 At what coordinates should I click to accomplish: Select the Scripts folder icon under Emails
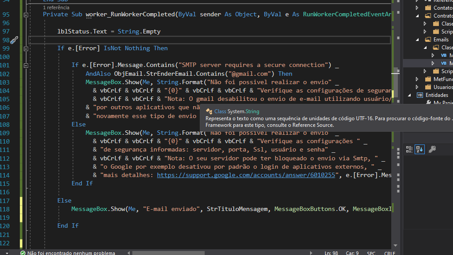[x=436, y=71]
